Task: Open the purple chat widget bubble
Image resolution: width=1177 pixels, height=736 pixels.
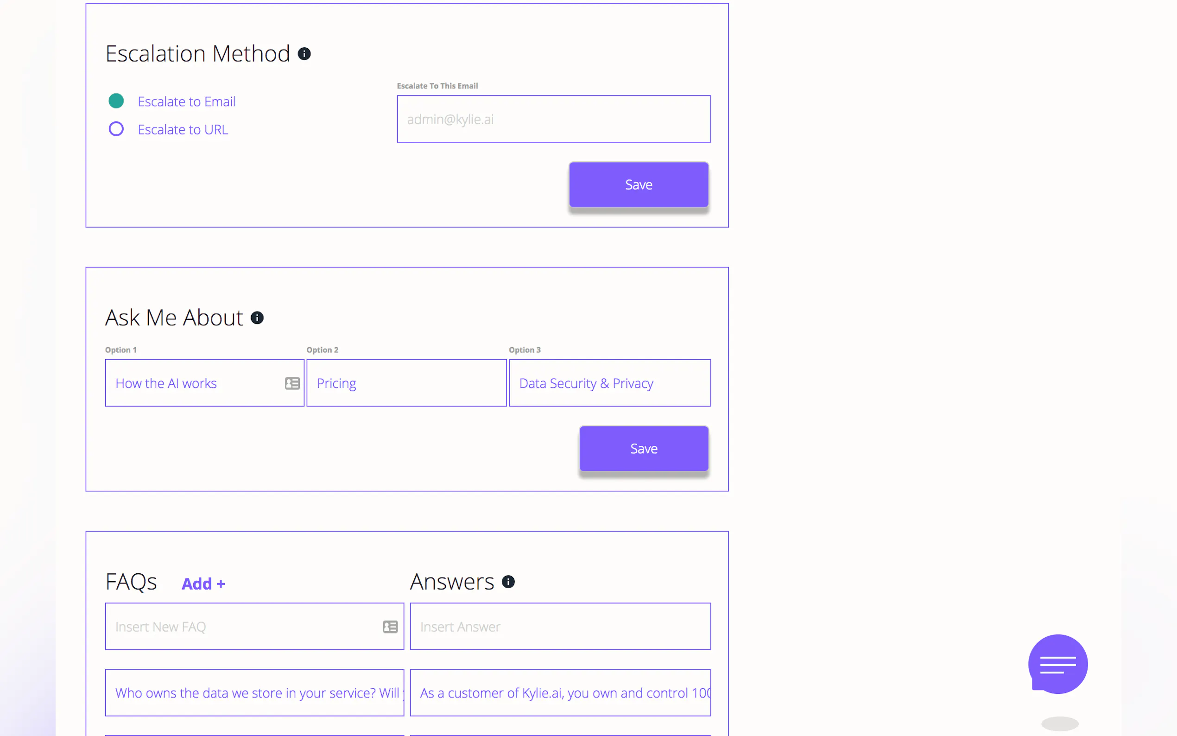Action: (1057, 664)
